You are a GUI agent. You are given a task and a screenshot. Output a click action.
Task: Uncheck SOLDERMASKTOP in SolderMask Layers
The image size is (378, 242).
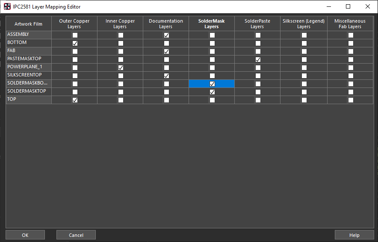click(x=212, y=92)
